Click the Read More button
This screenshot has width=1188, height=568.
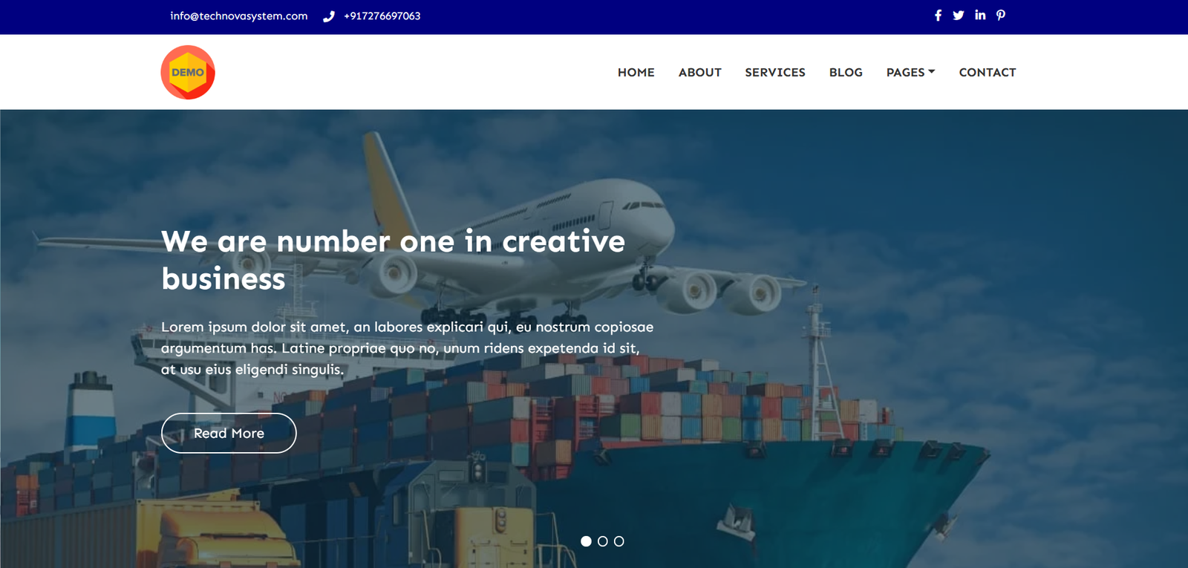click(x=229, y=433)
